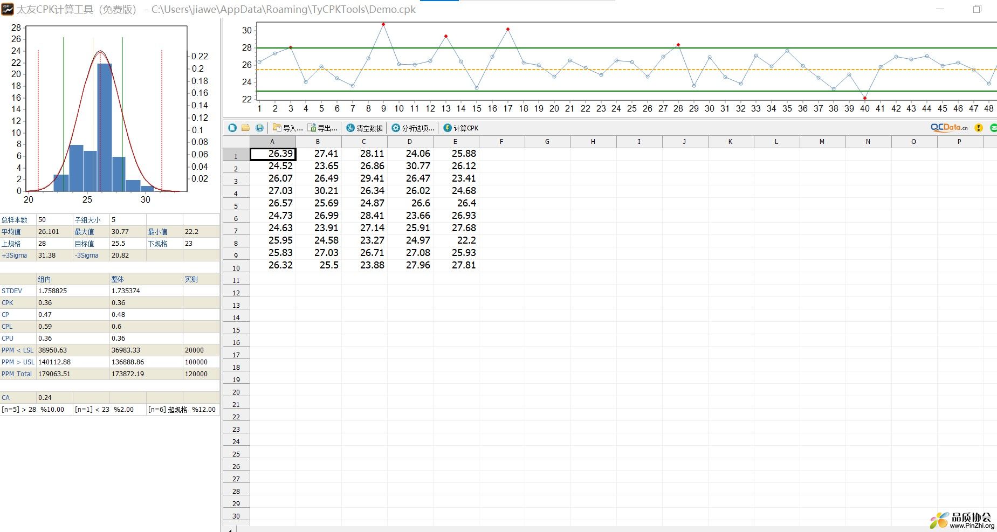This screenshot has height=532, width=997.
Task: Select cell containing 29.41
Action: 365,178
